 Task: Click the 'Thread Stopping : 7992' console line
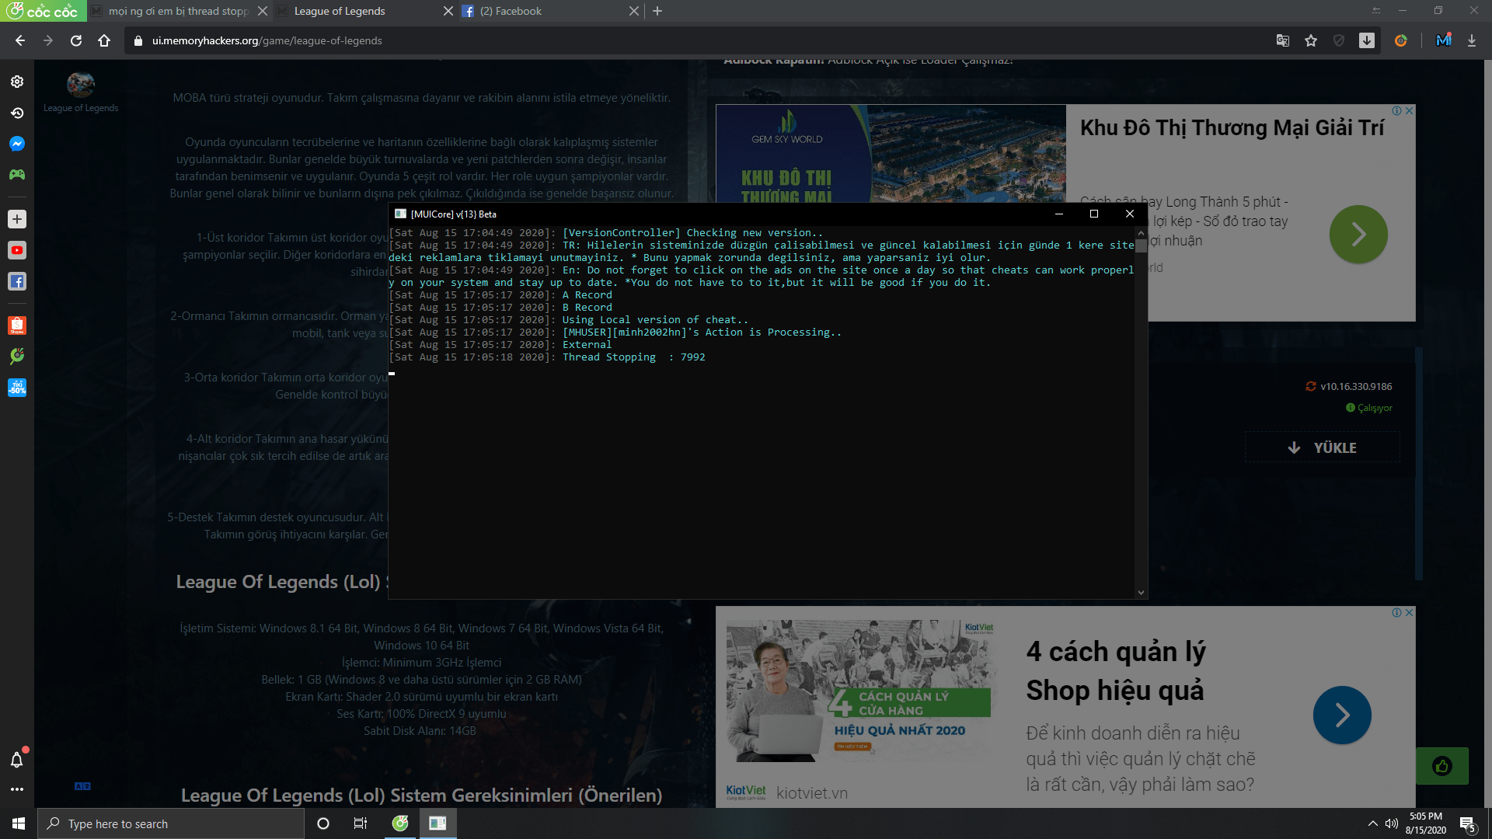click(633, 357)
